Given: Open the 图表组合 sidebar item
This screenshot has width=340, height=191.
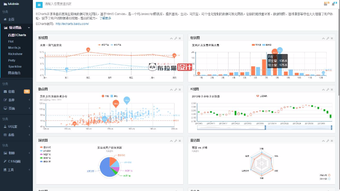Looking at the screenshot, I should [14, 73].
